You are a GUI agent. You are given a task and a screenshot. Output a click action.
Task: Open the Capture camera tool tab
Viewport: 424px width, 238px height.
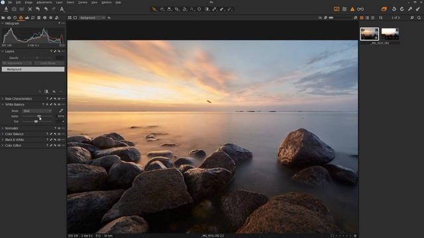tap(9, 18)
